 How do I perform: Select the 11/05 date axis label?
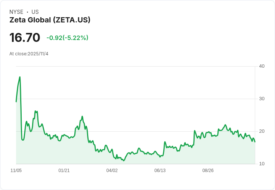tap(16, 171)
